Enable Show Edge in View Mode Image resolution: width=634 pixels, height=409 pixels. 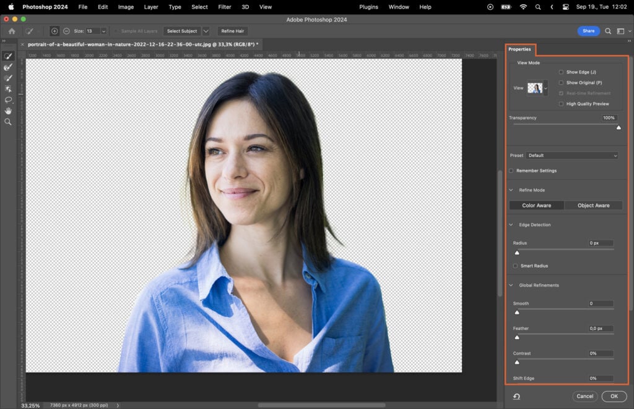click(x=562, y=72)
